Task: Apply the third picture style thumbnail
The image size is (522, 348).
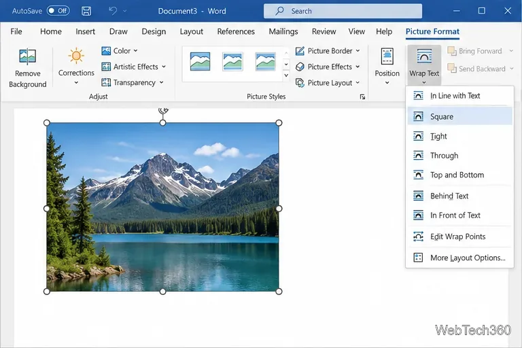Action: click(265, 62)
